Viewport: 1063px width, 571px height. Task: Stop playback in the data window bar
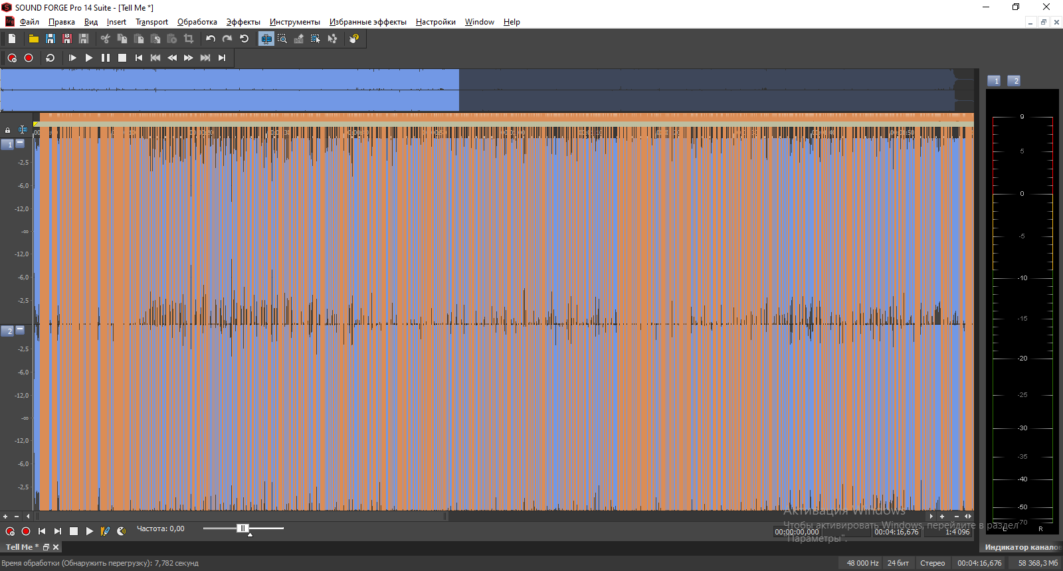(x=74, y=531)
